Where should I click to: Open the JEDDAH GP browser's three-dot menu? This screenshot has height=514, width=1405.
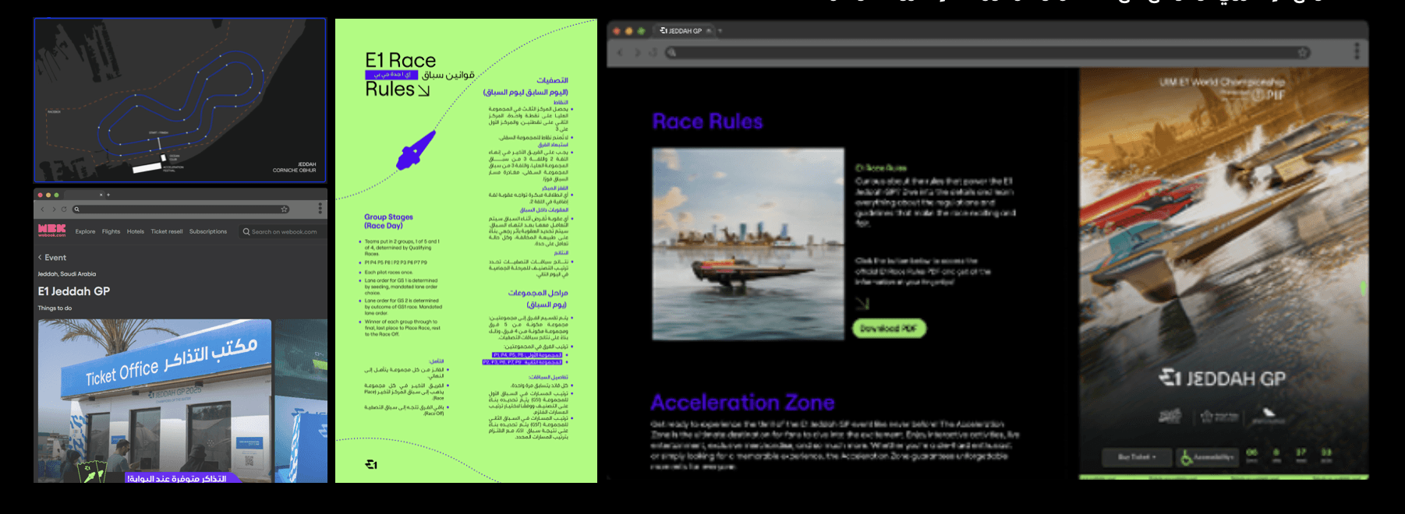click(1357, 51)
